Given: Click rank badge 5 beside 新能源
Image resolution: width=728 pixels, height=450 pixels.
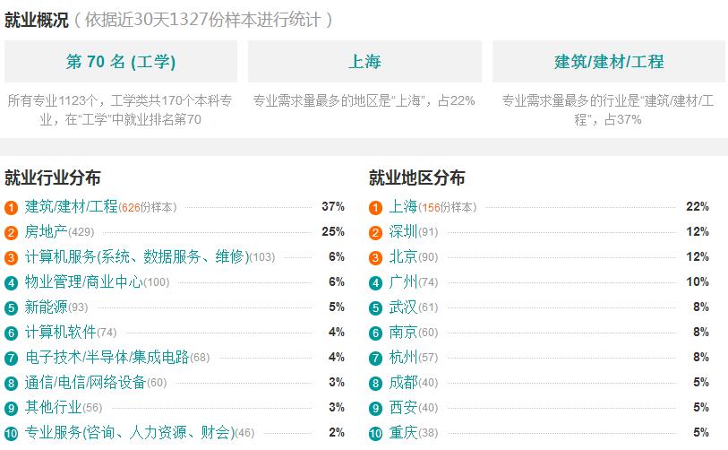Looking at the screenshot, I should [x=11, y=308].
